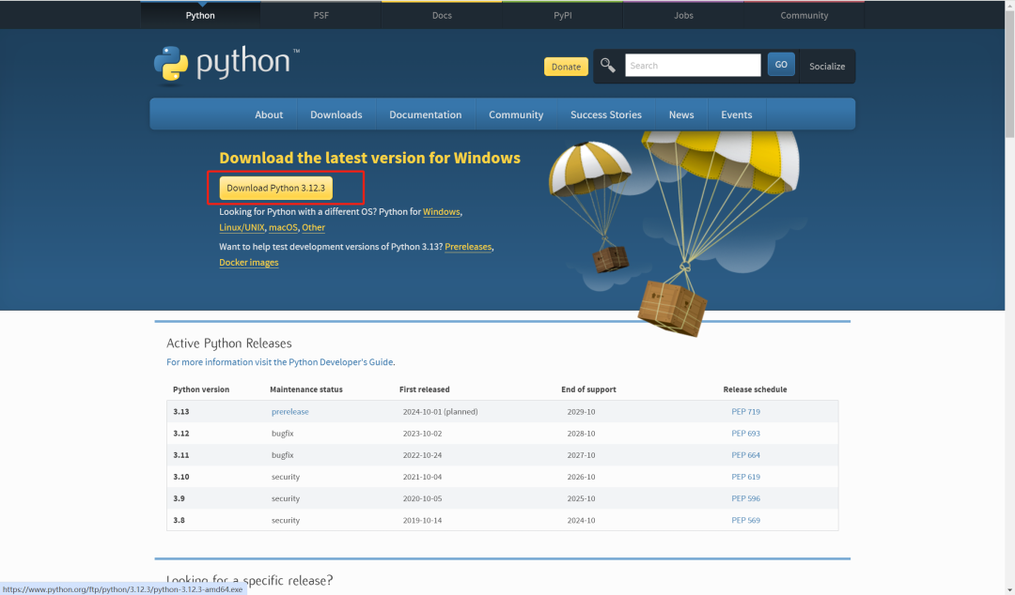Click the 2019-10-14 first released date
1015x595 pixels.
tap(422, 521)
